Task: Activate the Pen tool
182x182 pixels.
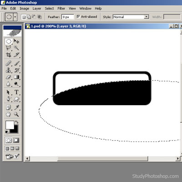Action: [9, 99]
